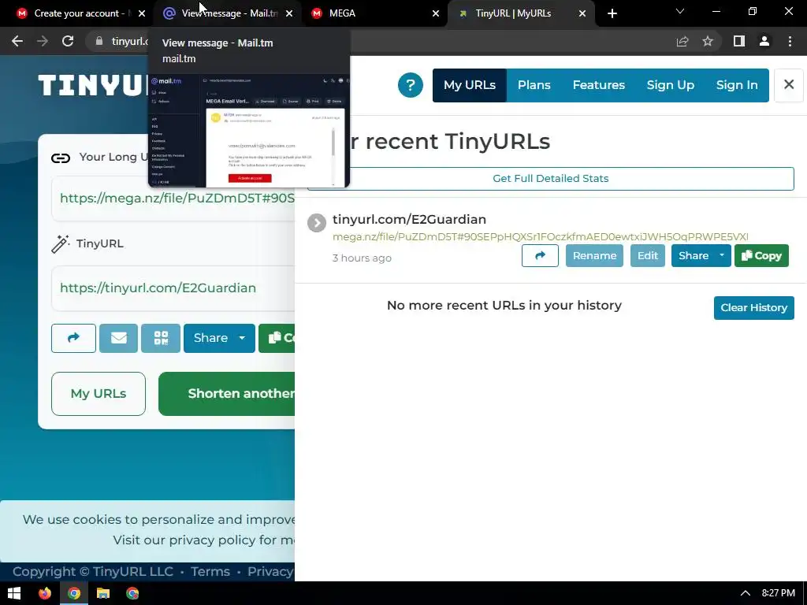Click the tinyurl.com/E2Guardian link title
807x605 pixels.
(x=409, y=219)
